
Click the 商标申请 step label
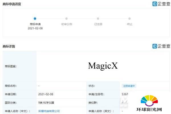click(35, 24)
